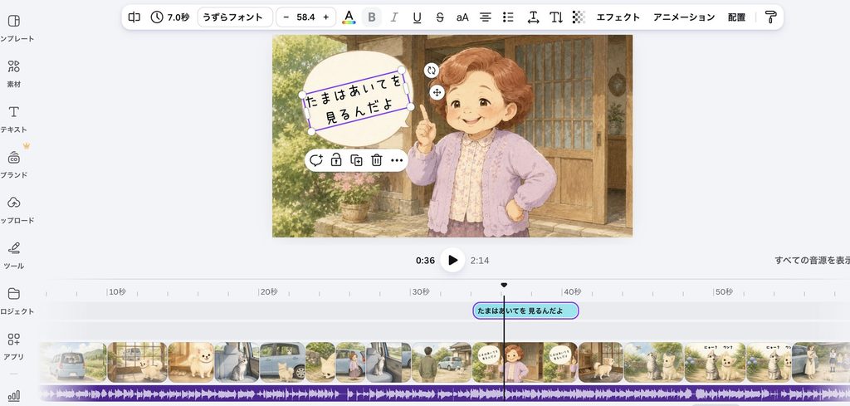The width and height of the screenshot is (850, 406).
Task: Click the 配置 position button
Action: 736,17
